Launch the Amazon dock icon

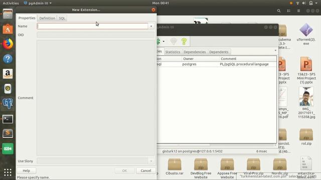(8, 73)
